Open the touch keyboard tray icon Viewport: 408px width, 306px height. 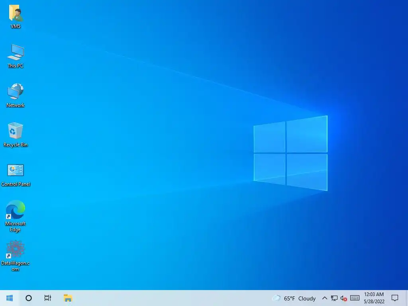pyautogui.click(x=355, y=298)
